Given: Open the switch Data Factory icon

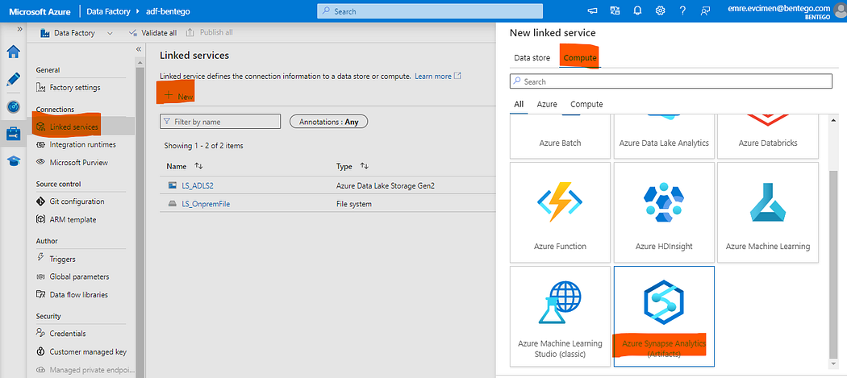Looking at the screenshot, I should click(615, 10).
